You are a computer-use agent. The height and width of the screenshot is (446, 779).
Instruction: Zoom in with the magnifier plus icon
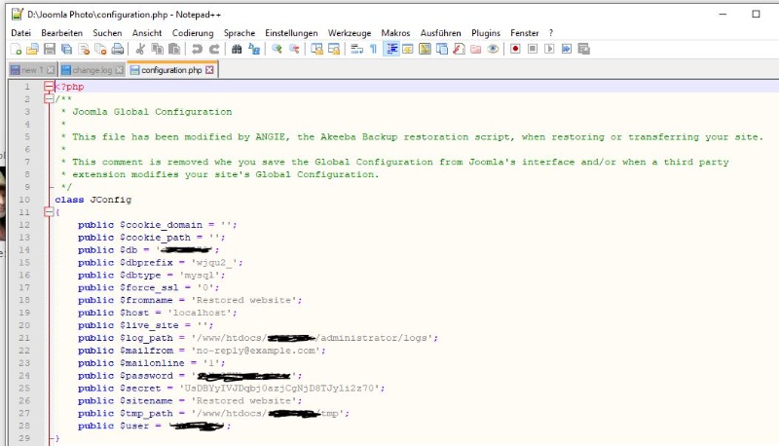(x=277, y=49)
